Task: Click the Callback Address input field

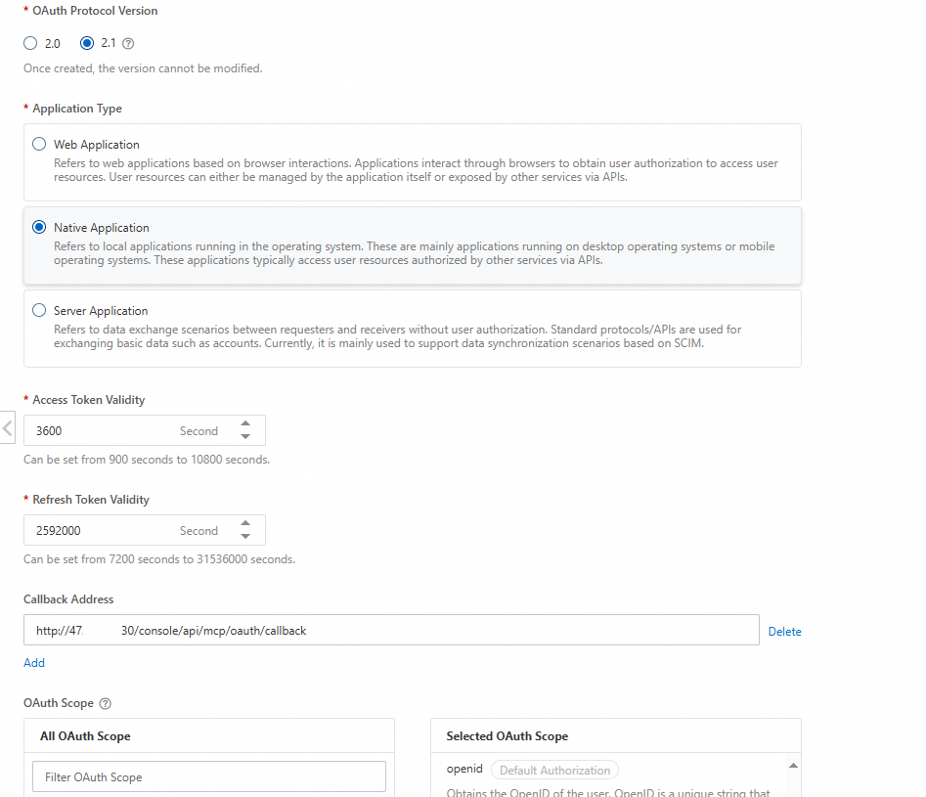Action: (x=391, y=630)
